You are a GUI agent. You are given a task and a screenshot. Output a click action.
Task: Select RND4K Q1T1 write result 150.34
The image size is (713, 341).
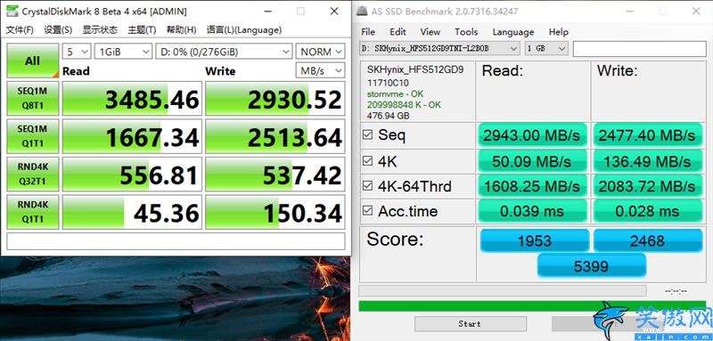point(275,212)
